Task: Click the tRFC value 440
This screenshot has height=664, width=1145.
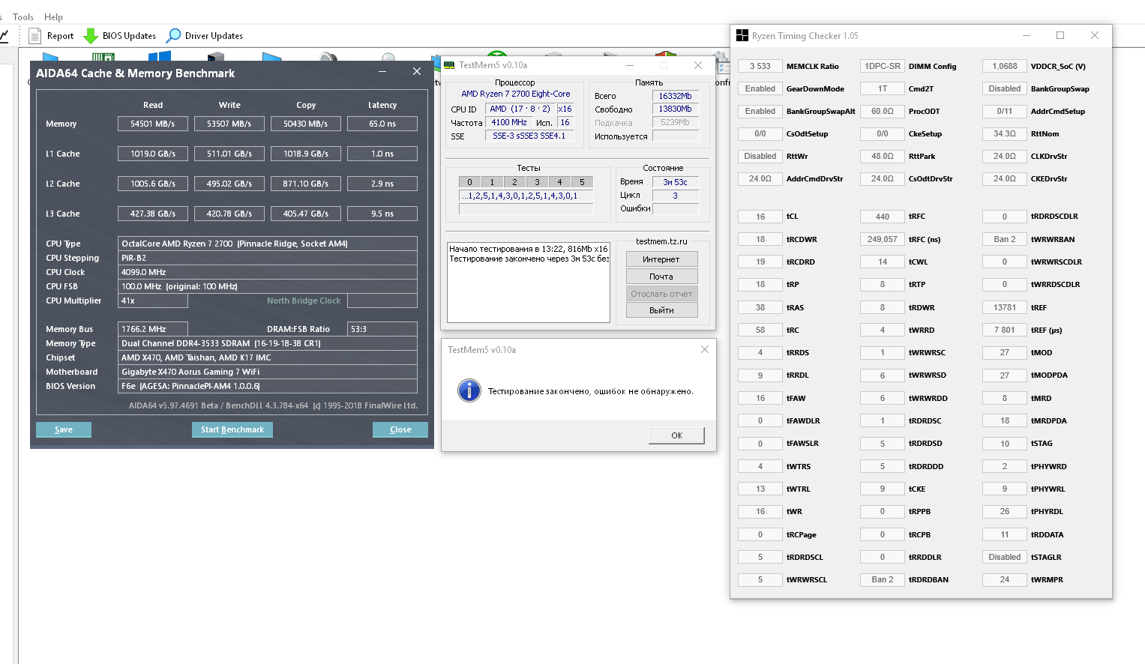Action: 883,217
